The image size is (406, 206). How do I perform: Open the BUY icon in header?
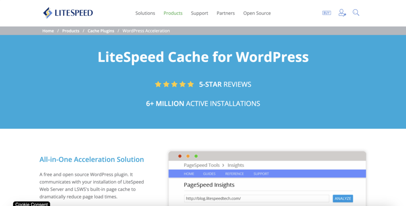coord(327,13)
